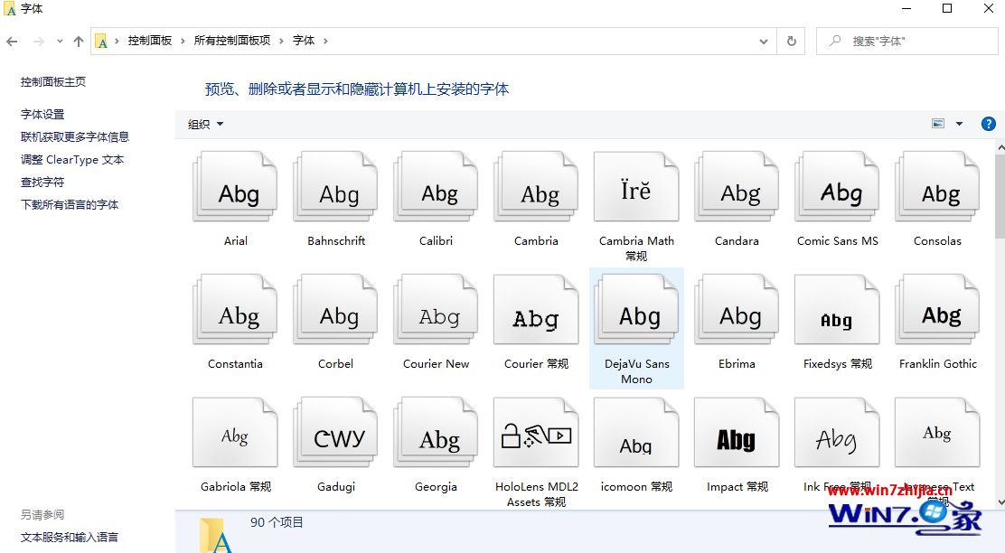The width and height of the screenshot is (1005, 553).
Task: Select the Georgia font icon
Action: coord(436,433)
